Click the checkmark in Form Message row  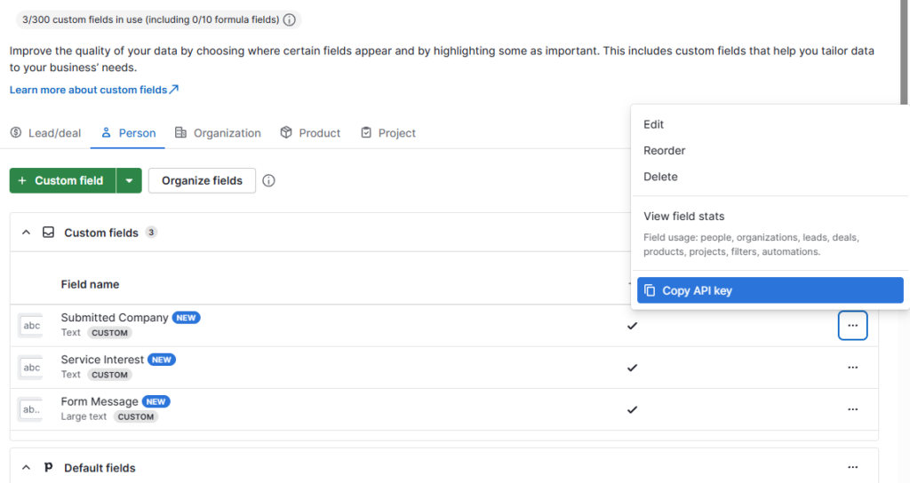[632, 409]
